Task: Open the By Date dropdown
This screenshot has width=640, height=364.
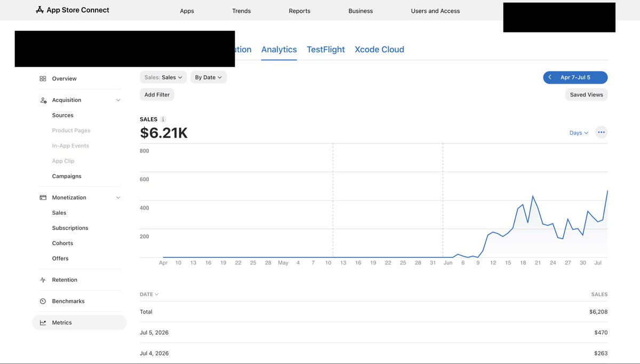Action: [209, 77]
